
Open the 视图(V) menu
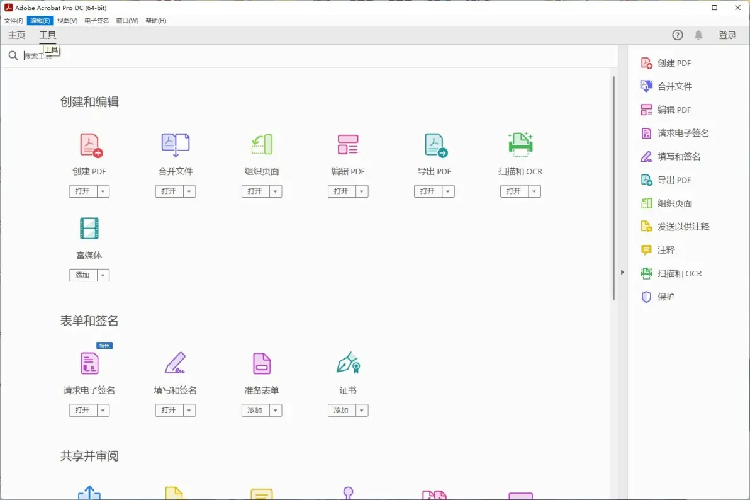(x=67, y=21)
